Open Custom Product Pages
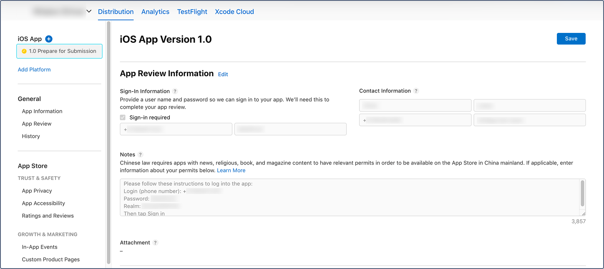 51,259
